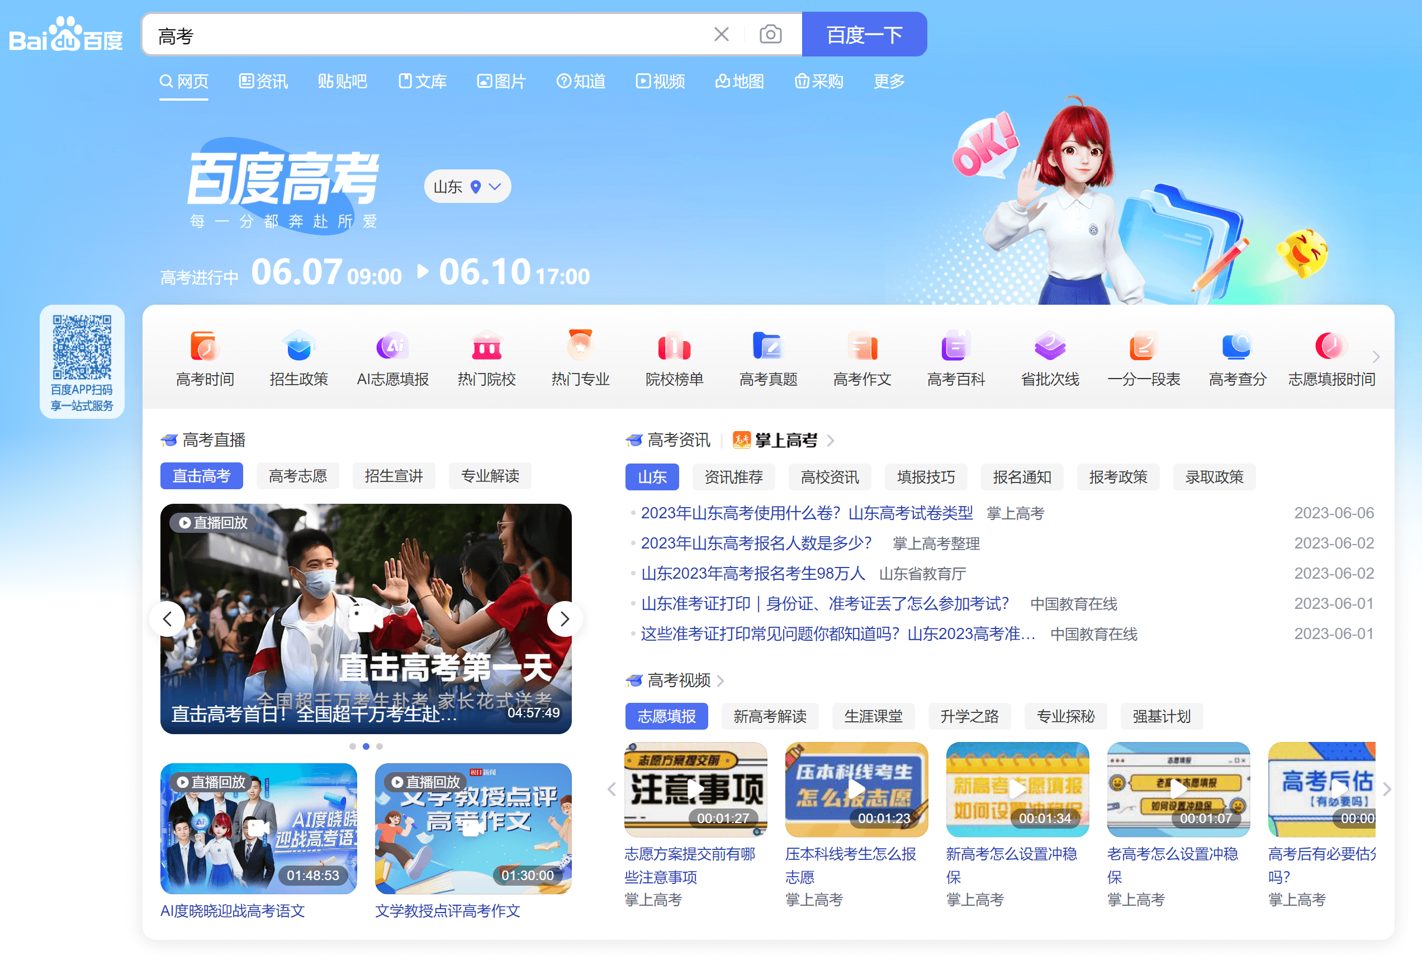
Task: Open camera image search icon
Action: click(771, 34)
